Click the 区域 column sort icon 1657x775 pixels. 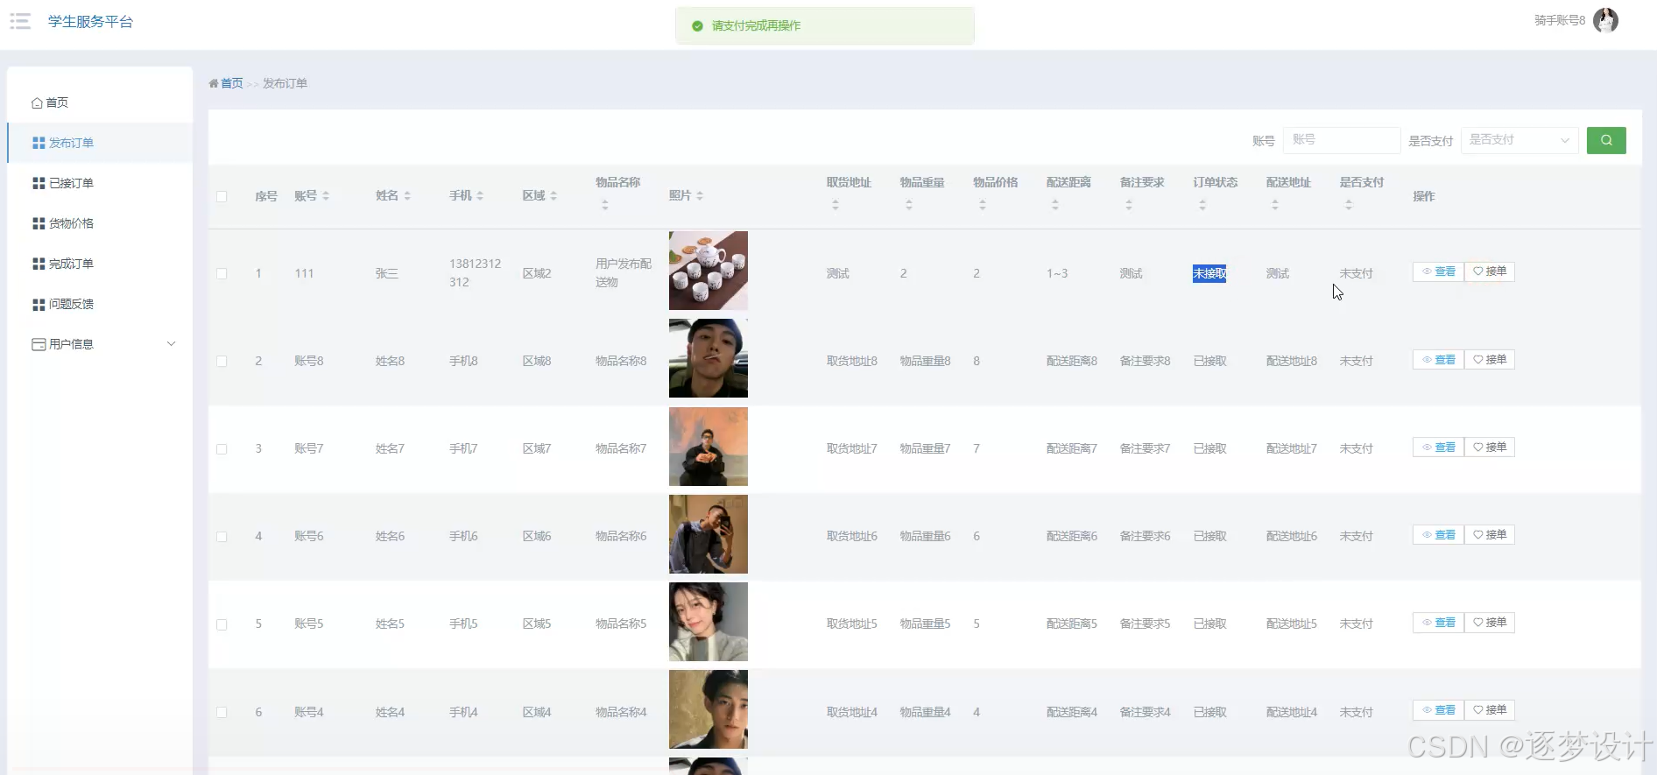pyautogui.click(x=554, y=196)
